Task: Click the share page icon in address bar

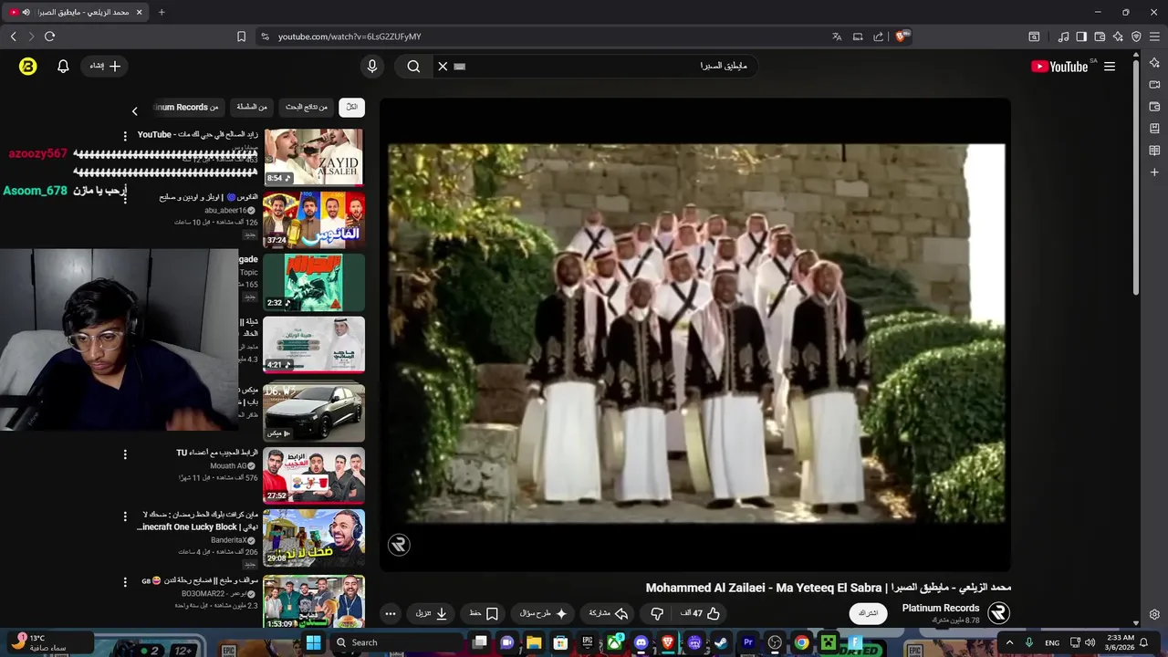Action: tap(878, 36)
